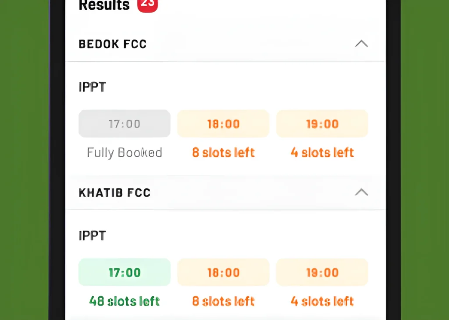This screenshot has width=449, height=320.
Task: Click the 8 slots left text under BEDOK
Action: pyautogui.click(x=223, y=152)
